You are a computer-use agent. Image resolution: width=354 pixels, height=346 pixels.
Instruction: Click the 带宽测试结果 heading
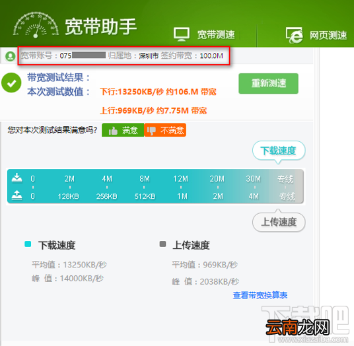(x=59, y=78)
